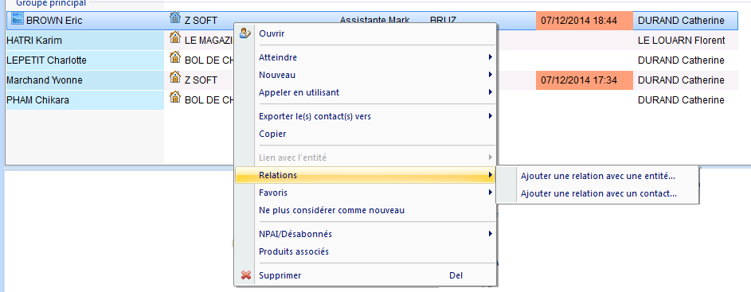
Task: Click the Ouvrir icon in context menu
Action: [x=246, y=33]
